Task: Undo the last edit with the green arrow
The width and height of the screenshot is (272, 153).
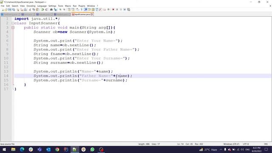Action: point(42,9)
